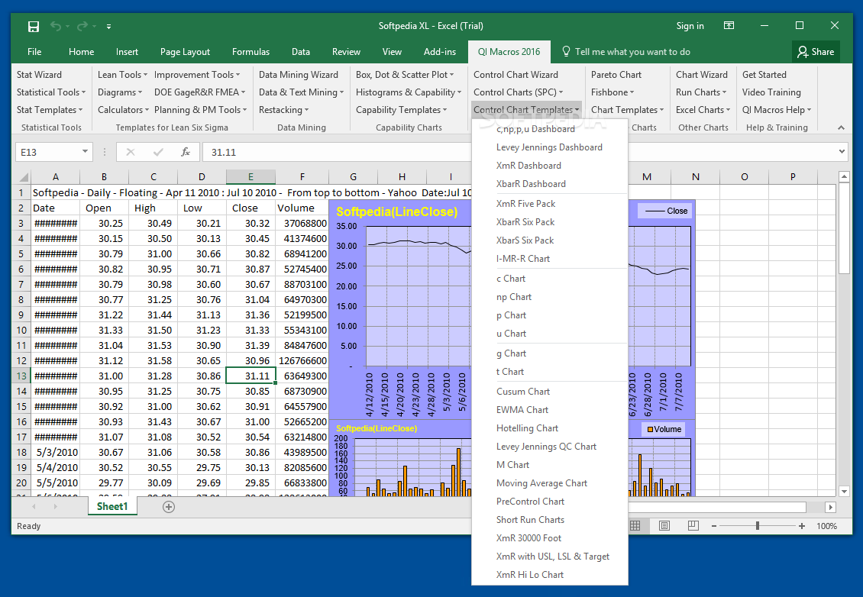
Task: Click cell with Close value 31.11
Action: pyautogui.click(x=250, y=376)
